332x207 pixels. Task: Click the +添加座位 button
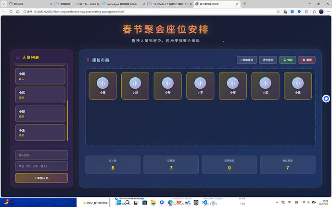247,60
